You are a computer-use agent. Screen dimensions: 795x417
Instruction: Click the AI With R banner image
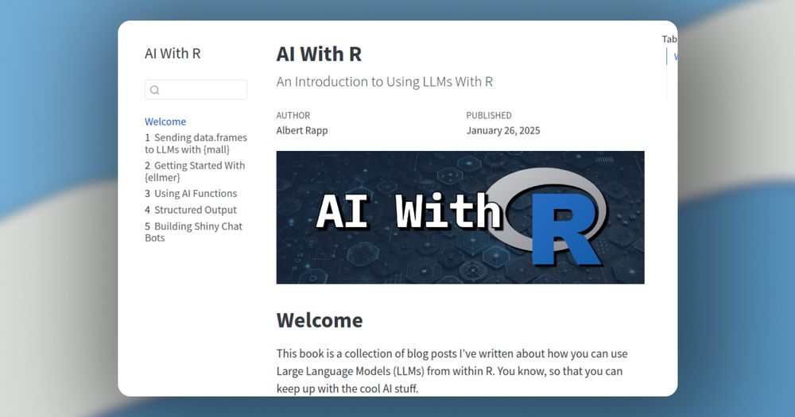click(460, 218)
